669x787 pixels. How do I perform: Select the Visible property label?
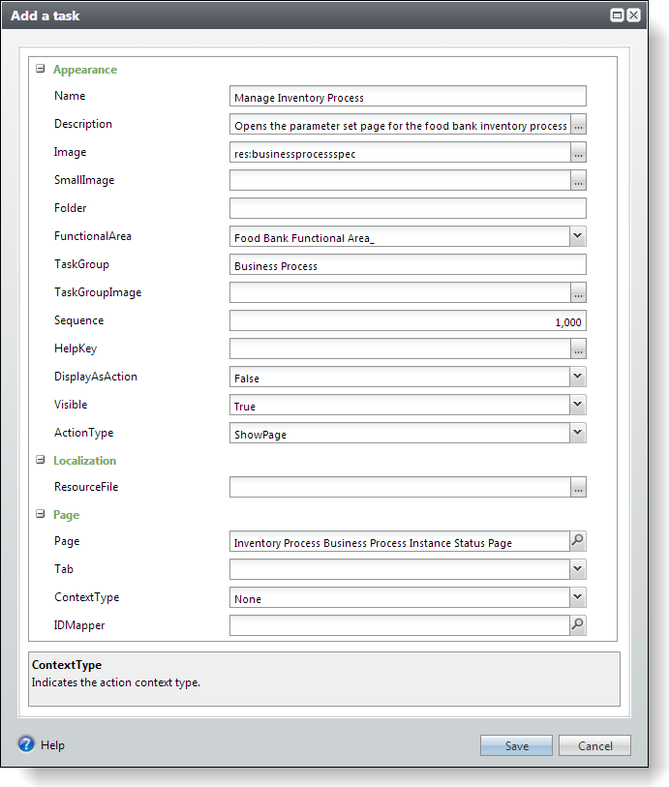click(71, 405)
